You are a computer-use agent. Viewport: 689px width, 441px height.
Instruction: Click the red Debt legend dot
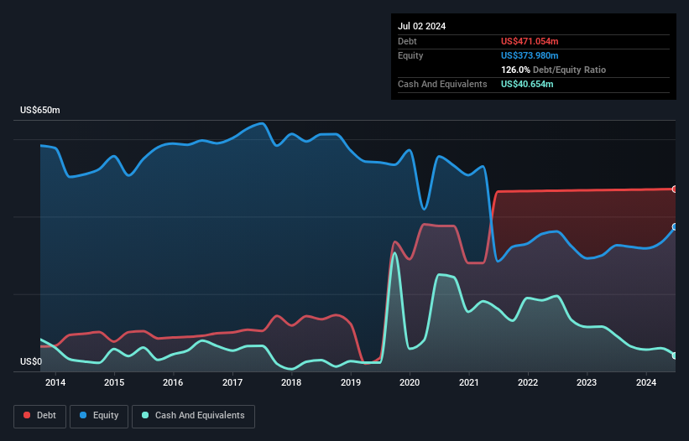pyautogui.click(x=27, y=415)
